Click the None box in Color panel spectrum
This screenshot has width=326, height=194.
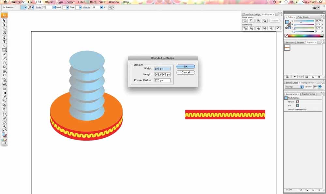286,36
